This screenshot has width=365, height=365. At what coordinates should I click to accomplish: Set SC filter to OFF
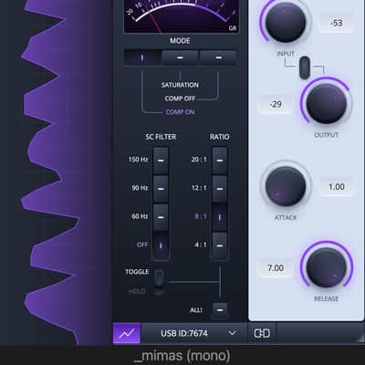(161, 245)
